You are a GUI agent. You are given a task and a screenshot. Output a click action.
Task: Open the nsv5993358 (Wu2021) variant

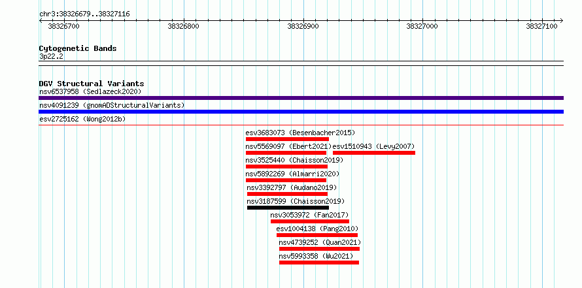316,256
